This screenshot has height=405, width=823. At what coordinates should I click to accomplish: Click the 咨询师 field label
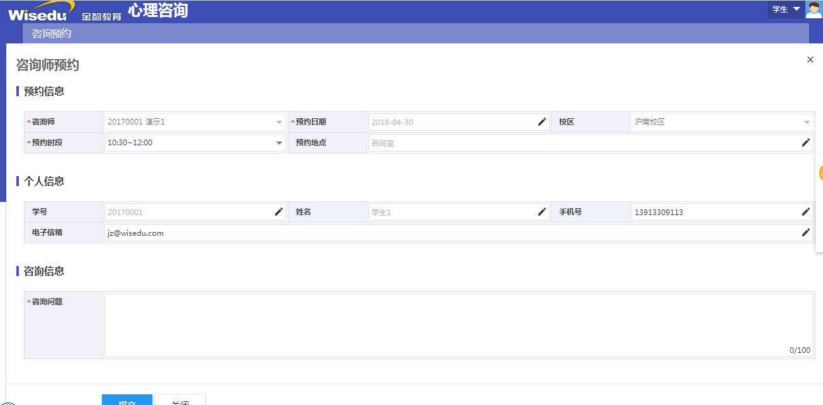[x=43, y=122]
